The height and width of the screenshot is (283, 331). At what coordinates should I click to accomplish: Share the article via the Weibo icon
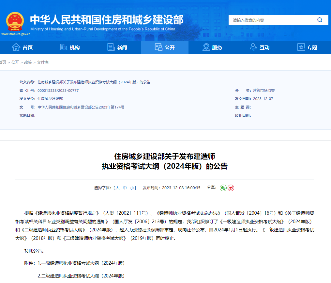pos(231,188)
